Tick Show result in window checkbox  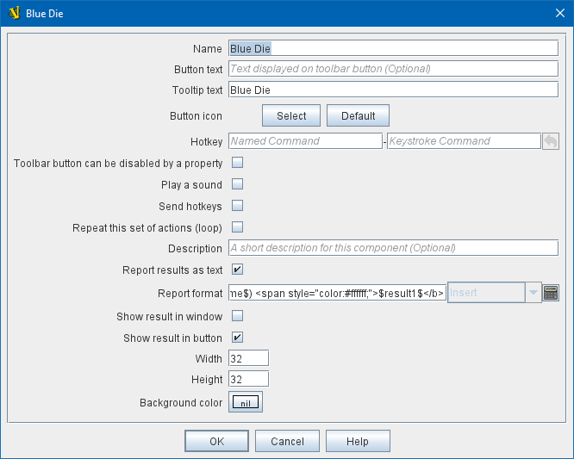pos(237,316)
